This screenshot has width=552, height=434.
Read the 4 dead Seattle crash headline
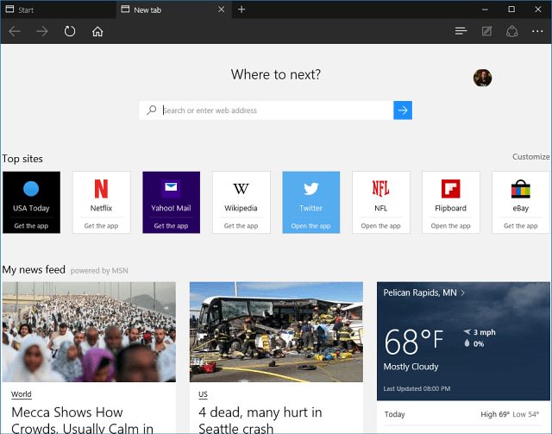point(260,420)
